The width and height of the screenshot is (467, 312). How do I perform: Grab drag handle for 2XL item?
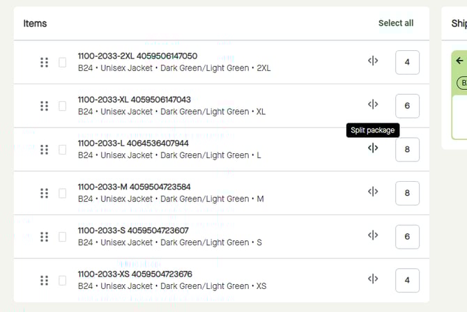[44, 63]
